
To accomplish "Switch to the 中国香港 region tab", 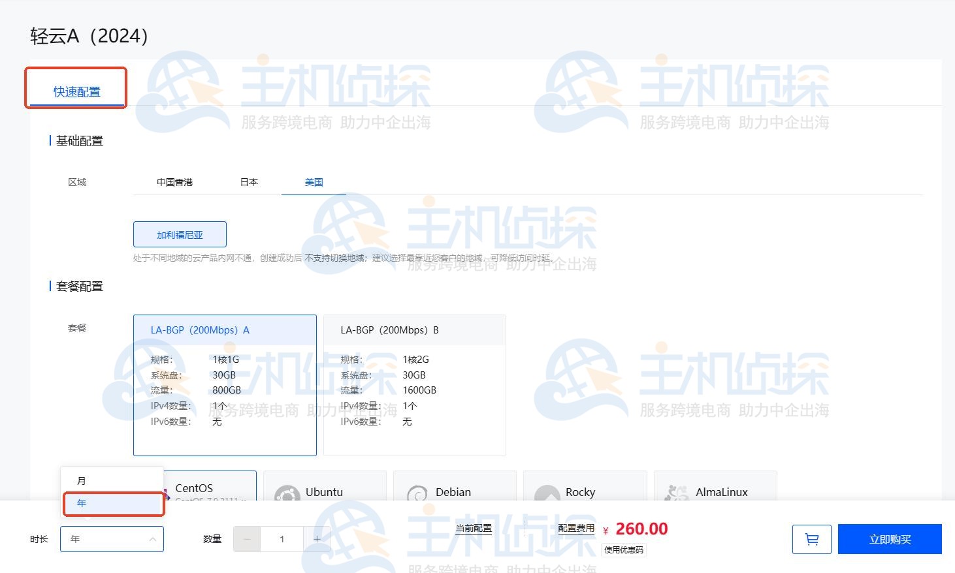I will [174, 182].
